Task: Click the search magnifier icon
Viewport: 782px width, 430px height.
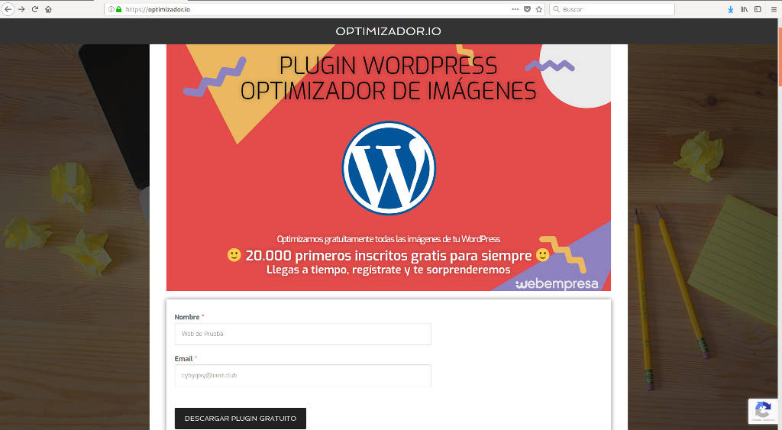Action: click(557, 9)
